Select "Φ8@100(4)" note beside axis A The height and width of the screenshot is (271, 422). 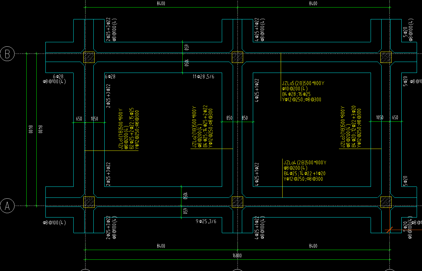pyautogui.click(x=55, y=223)
